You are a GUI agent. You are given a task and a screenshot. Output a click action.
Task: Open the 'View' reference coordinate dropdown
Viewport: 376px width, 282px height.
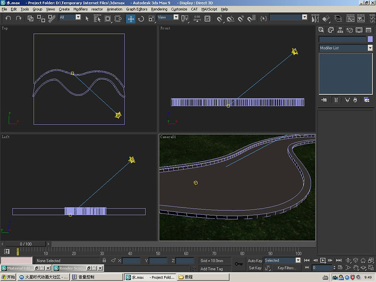tap(176, 18)
